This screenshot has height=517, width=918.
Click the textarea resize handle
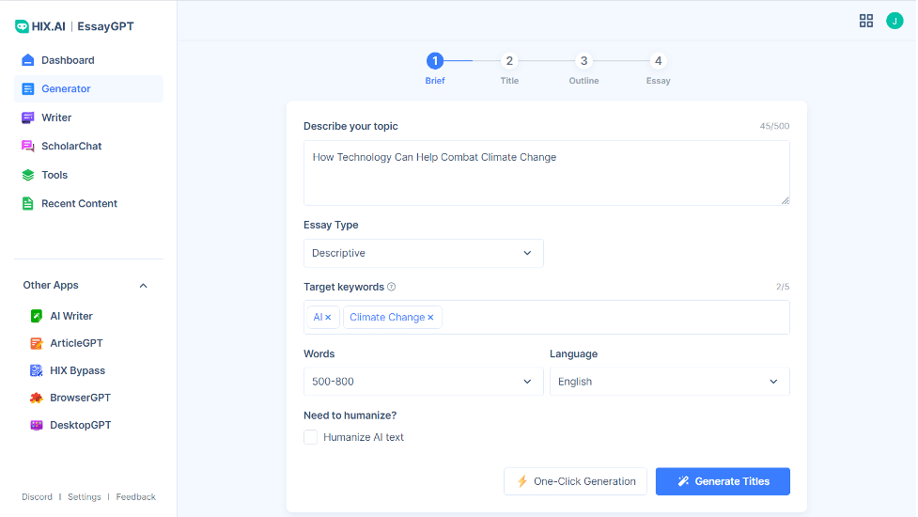tap(786, 201)
